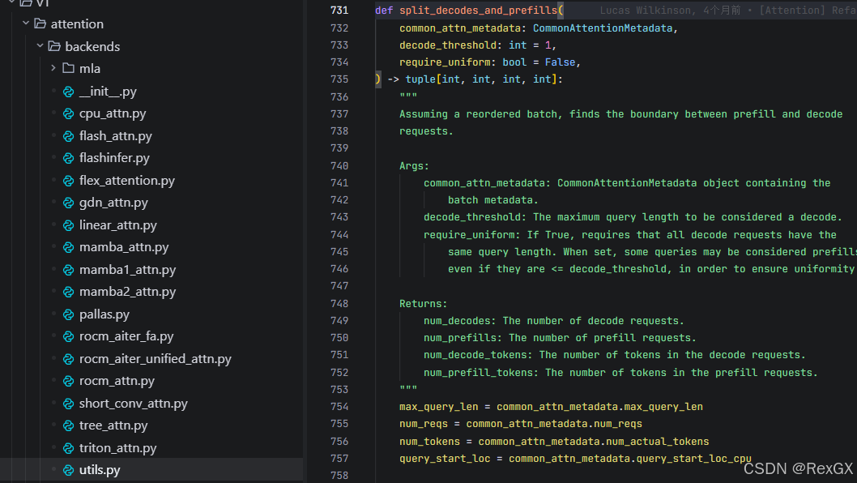Click Python icon beside linear_attn.py

pyautogui.click(x=68, y=224)
